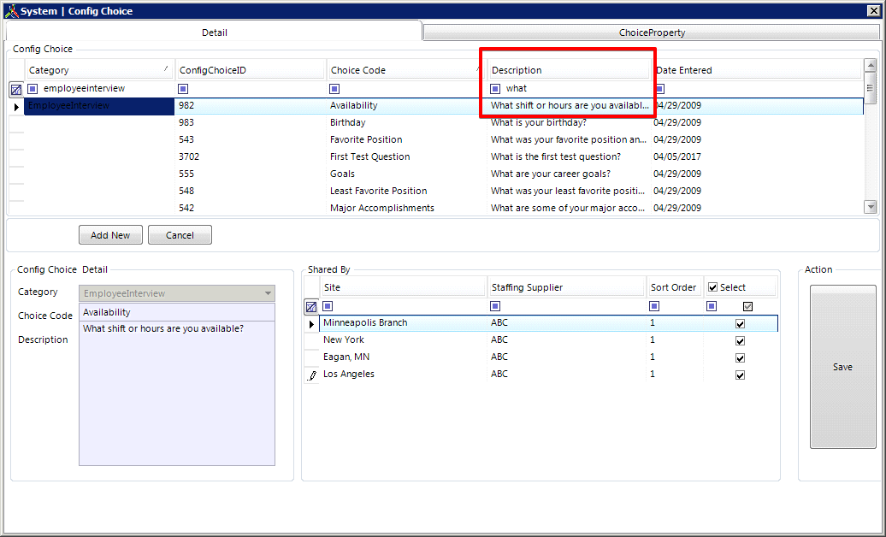Viewport: 886px width, 537px height.
Task: Open the Choice Code filter operator icon
Action: [334, 89]
